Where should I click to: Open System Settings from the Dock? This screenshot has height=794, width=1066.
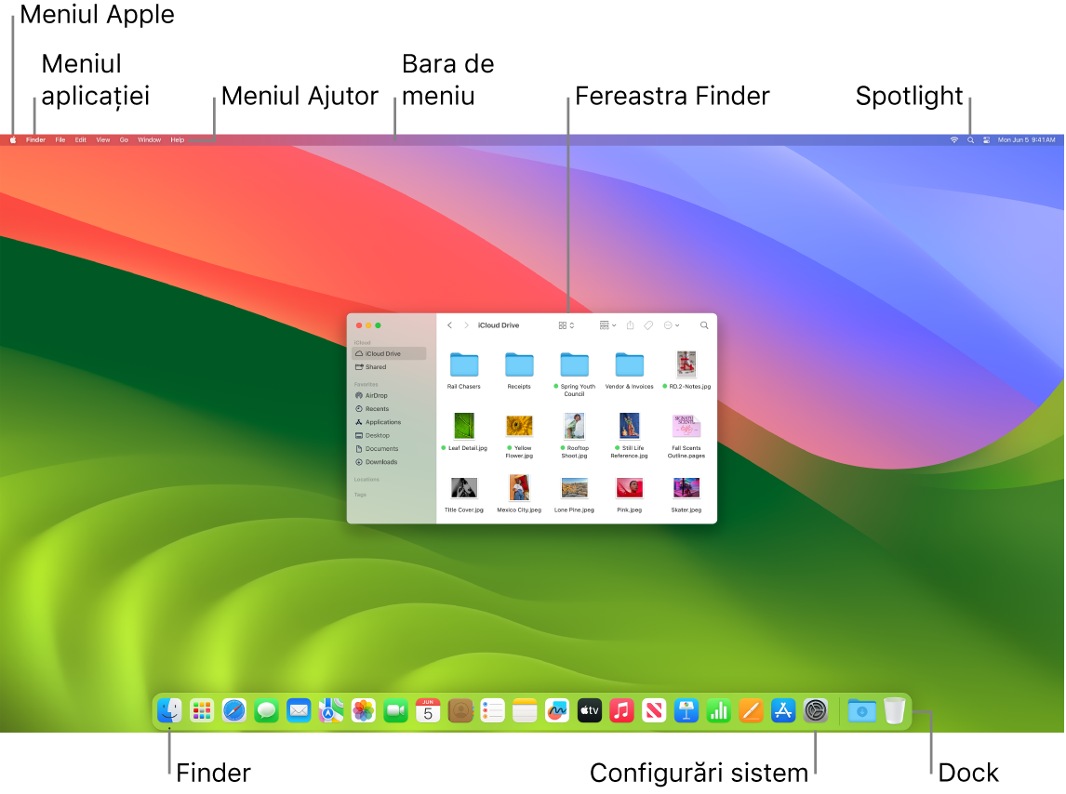(x=815, y=710)
